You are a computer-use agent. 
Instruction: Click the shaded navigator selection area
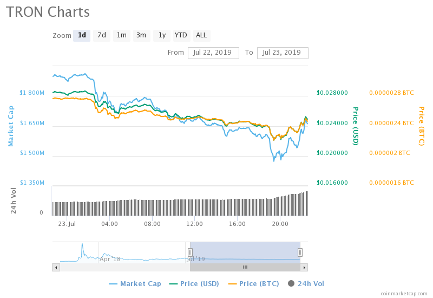245,252
